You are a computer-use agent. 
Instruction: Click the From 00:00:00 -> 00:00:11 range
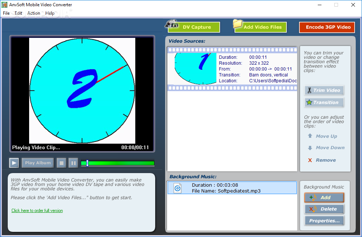[x=271, y=69]
